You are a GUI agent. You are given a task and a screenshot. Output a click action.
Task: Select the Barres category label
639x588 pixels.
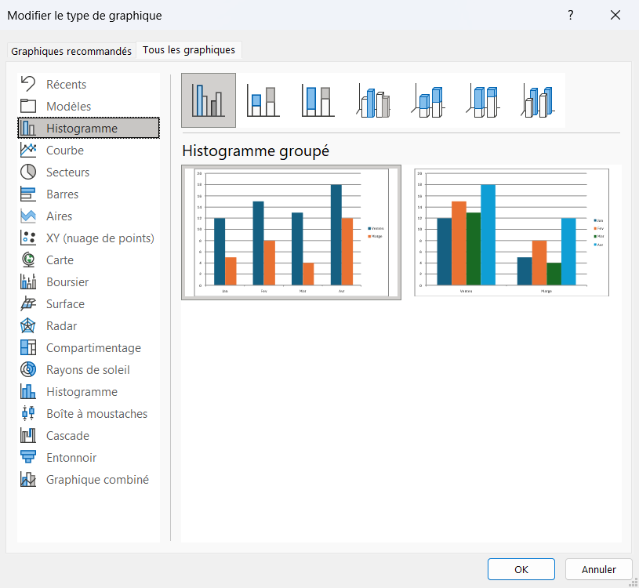point(63,194)
